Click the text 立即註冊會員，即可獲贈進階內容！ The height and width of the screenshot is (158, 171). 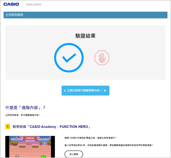click(x=23, y=115)
